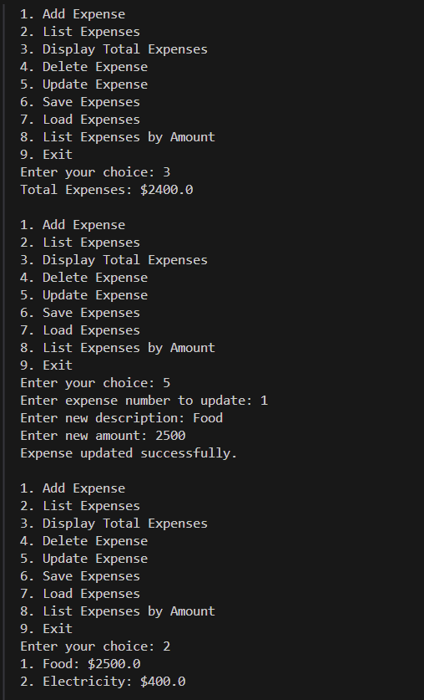
Task: Click last menu's 'List Expenses by Amount' line
Action: (118, 611)
